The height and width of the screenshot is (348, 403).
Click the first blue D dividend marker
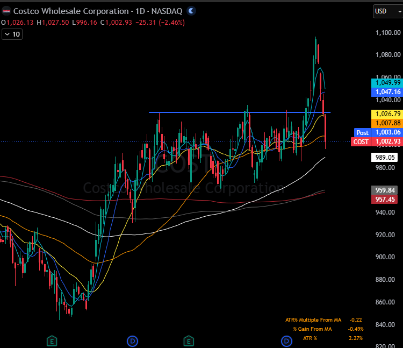click(x=133, y=342)
